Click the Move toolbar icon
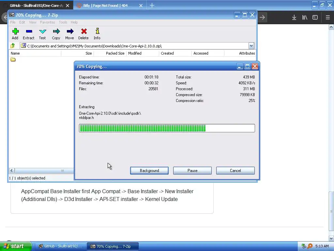Viewport: 334px width, 251px height. click(x=70, y=32)
